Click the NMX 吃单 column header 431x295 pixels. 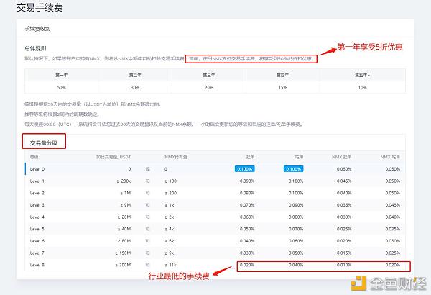pyautogui.click(x=390, y=157)
